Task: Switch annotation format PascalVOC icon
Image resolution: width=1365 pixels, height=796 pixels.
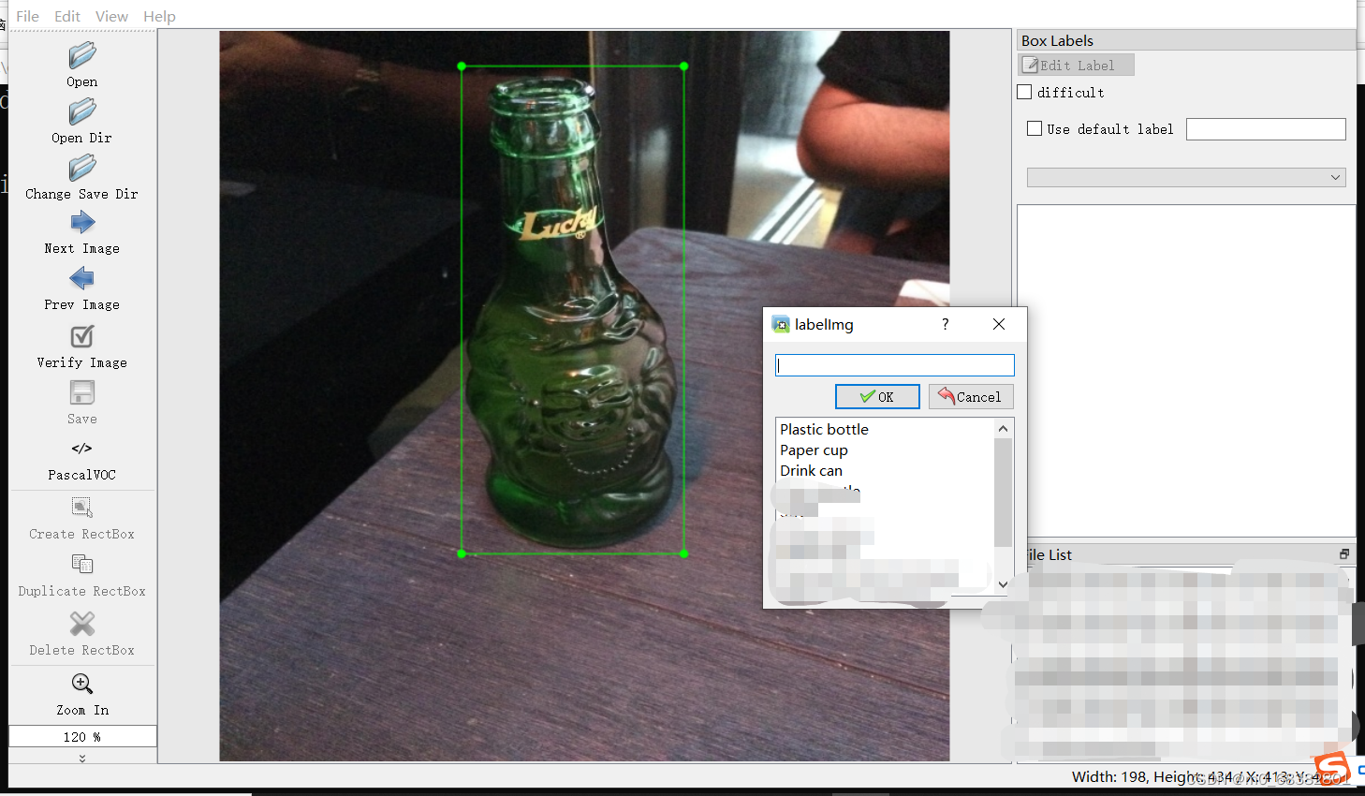Action: [x=82, y=448]
